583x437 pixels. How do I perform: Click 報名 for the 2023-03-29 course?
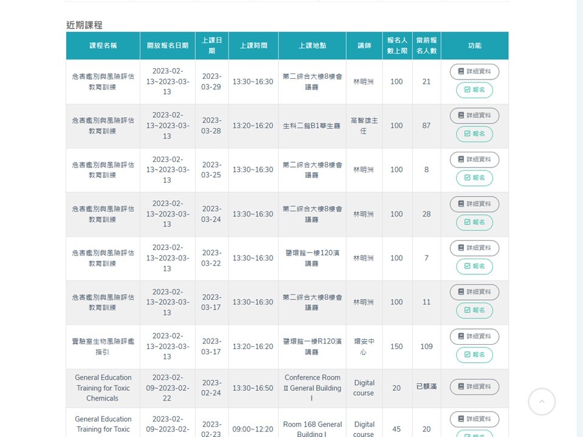[474, 90]
